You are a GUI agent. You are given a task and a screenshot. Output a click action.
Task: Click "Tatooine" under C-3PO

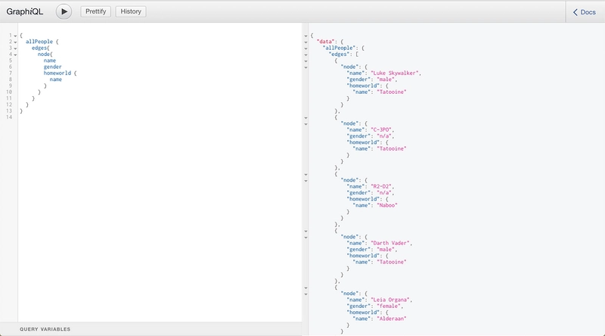392,148
